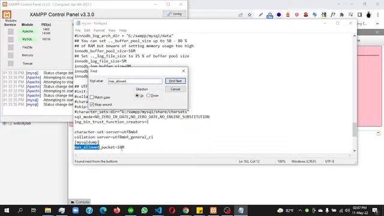
Task: Open Notepad Edit menu
Action: (87, 31)
